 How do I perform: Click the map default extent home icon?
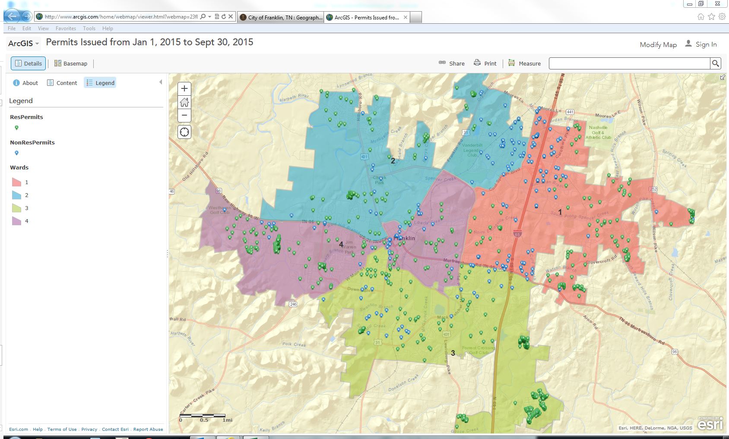tap(184, 102)
